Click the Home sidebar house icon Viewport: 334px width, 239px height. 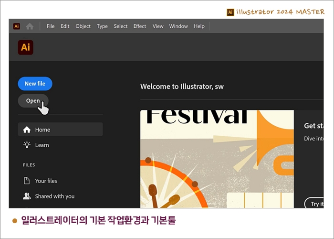click(27, 130)
